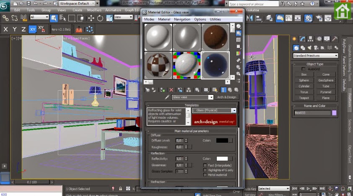Image resolution: width=353 pixels, height=196 pixels.
Task: Open the Hierarchy panel tab
Action: pyautogui.click(x=311, y=39)
